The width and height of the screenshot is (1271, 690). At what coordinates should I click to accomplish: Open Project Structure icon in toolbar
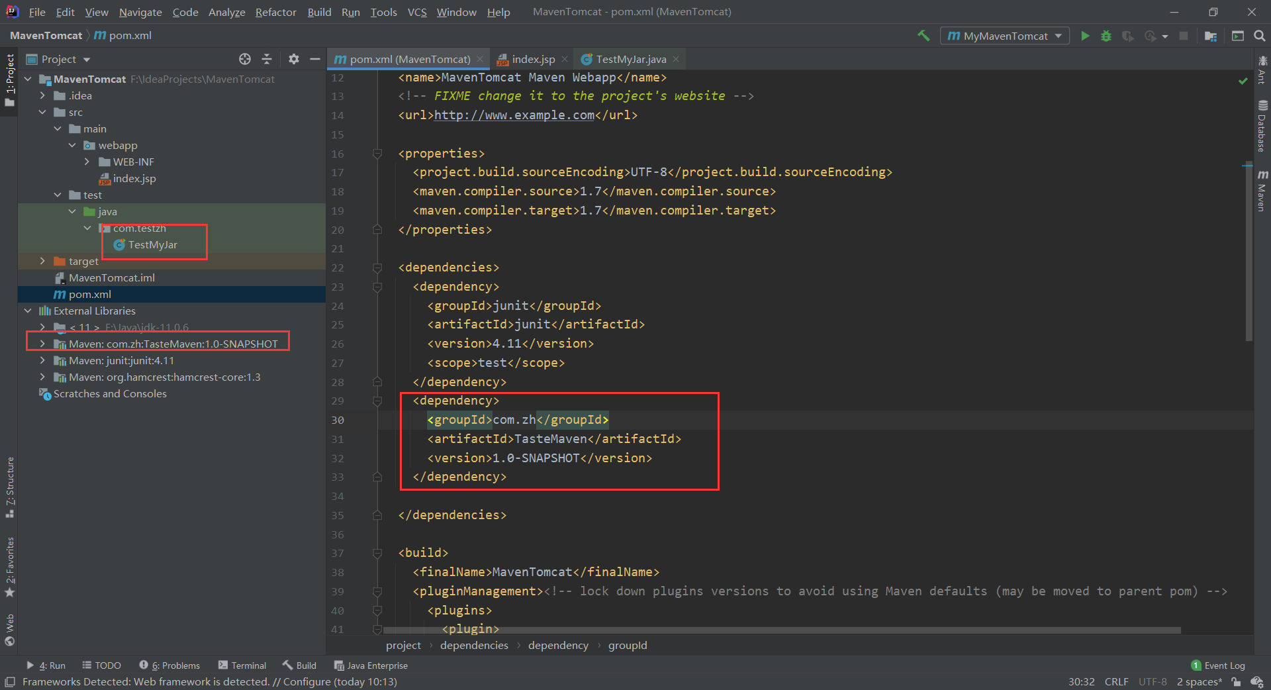click(1211, 36)
